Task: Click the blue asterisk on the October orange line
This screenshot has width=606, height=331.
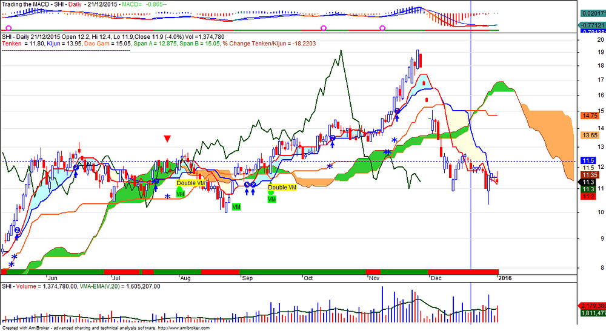Action: [x=330, y=166]
